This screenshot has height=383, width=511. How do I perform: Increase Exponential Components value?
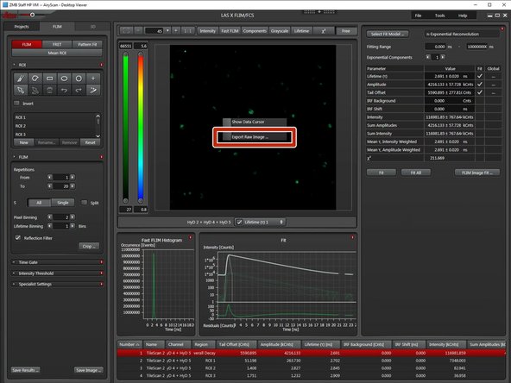443,57
